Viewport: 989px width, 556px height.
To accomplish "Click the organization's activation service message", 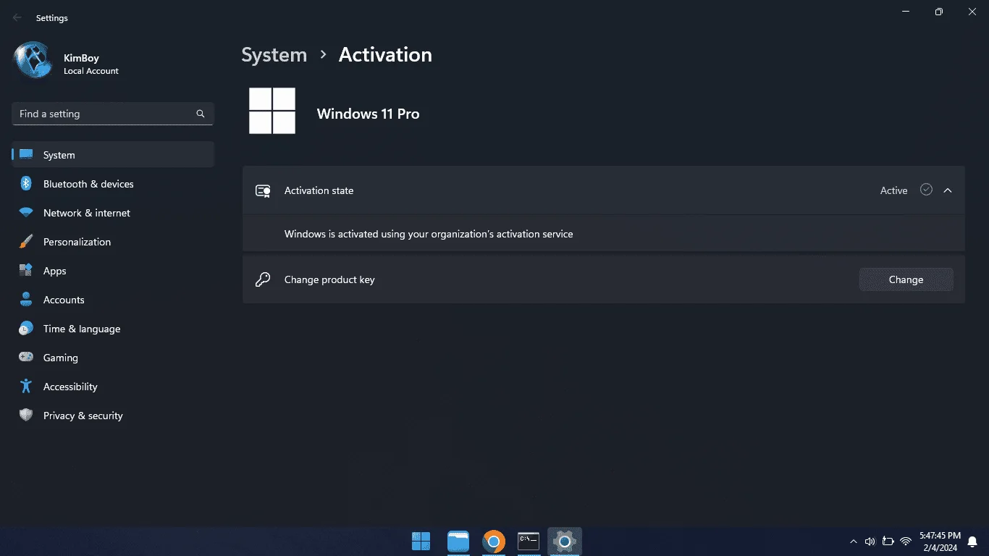I will pos(429,234).
